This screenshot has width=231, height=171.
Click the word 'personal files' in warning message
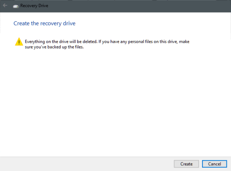click(x=141, y=42)
